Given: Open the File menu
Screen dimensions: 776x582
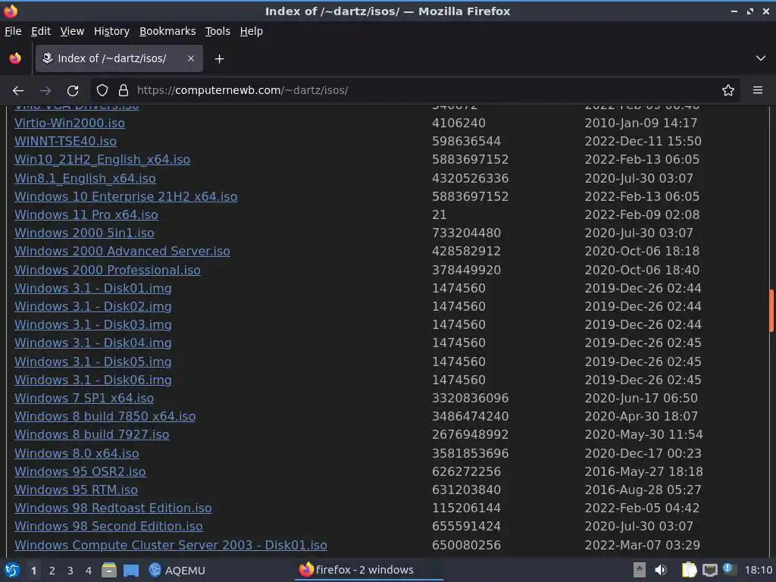Looking at the screenshot, I should coord(13,31).
